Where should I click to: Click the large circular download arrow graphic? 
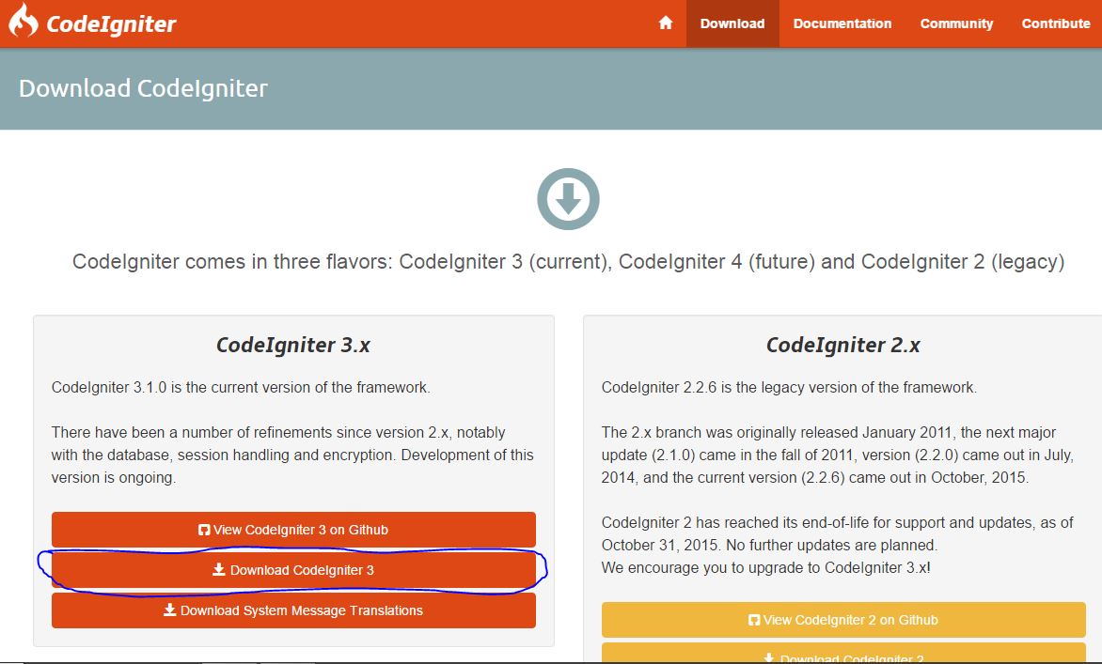pyautogui.click(x=567, y=198)
